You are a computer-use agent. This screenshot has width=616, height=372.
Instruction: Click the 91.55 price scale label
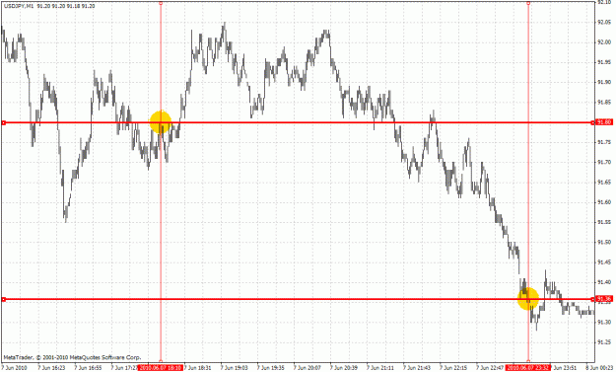[604, 222]
